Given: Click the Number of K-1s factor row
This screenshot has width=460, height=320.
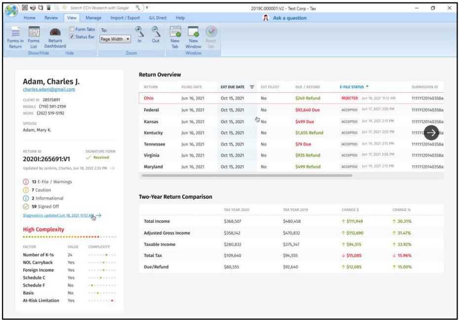Looking at the screenshot, I should click(x=70, y=255).
